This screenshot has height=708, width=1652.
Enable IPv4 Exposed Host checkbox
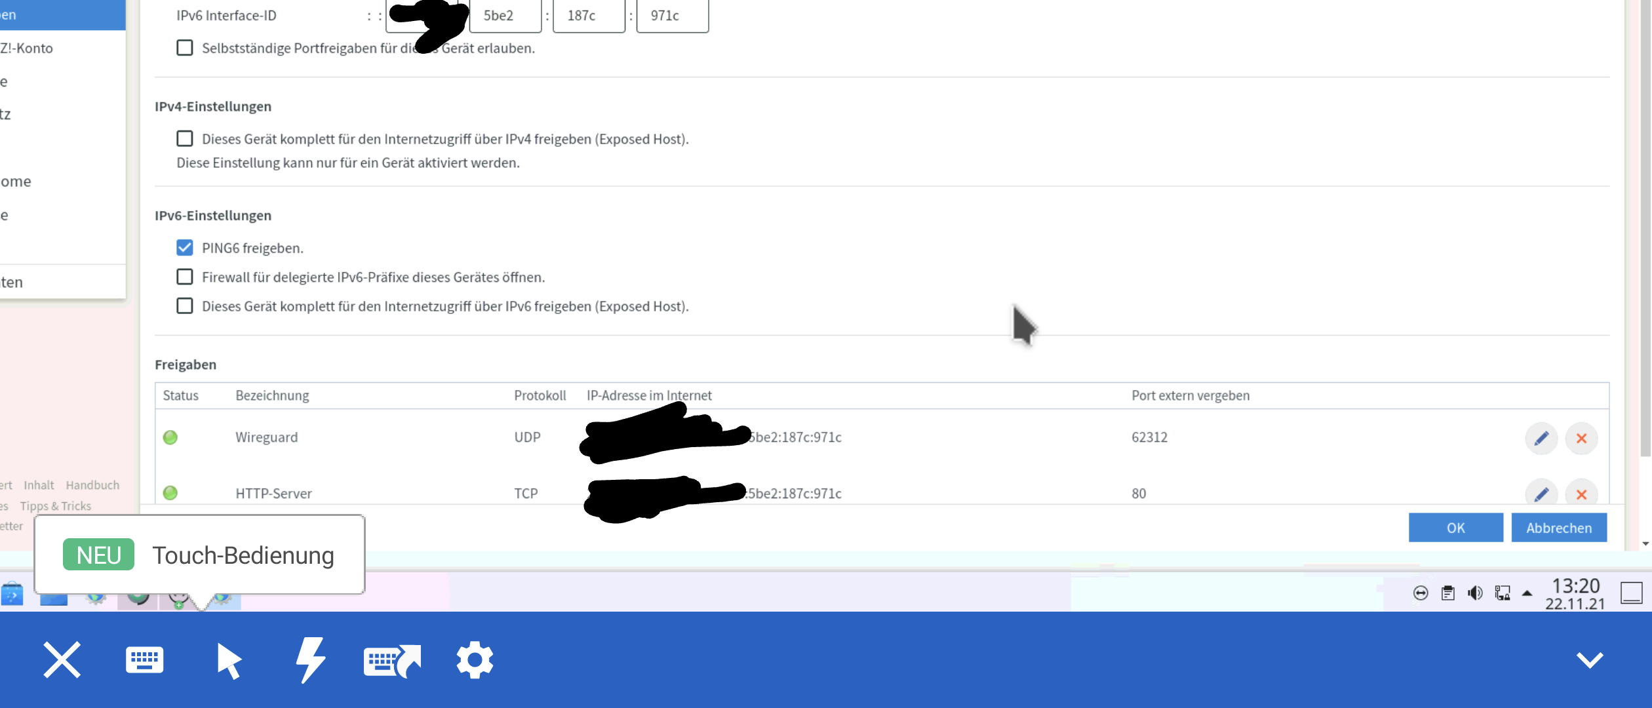click(185, 139)
